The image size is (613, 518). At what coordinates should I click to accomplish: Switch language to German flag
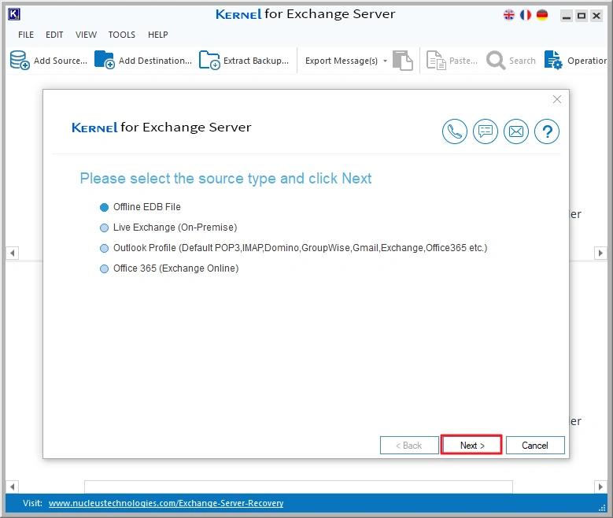pos(542,15)
